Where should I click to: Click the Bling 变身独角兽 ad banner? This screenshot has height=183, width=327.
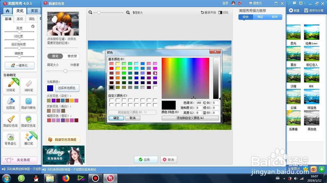(x=63, y=155)
